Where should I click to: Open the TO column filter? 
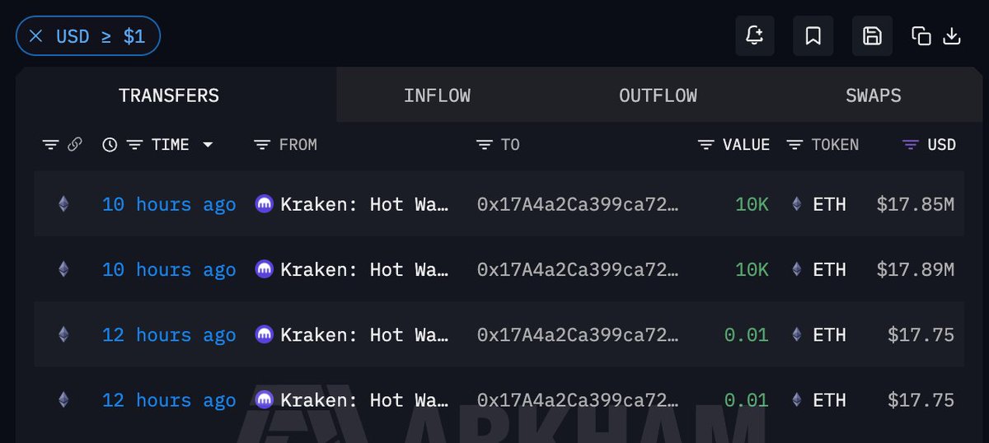point(485,145)
